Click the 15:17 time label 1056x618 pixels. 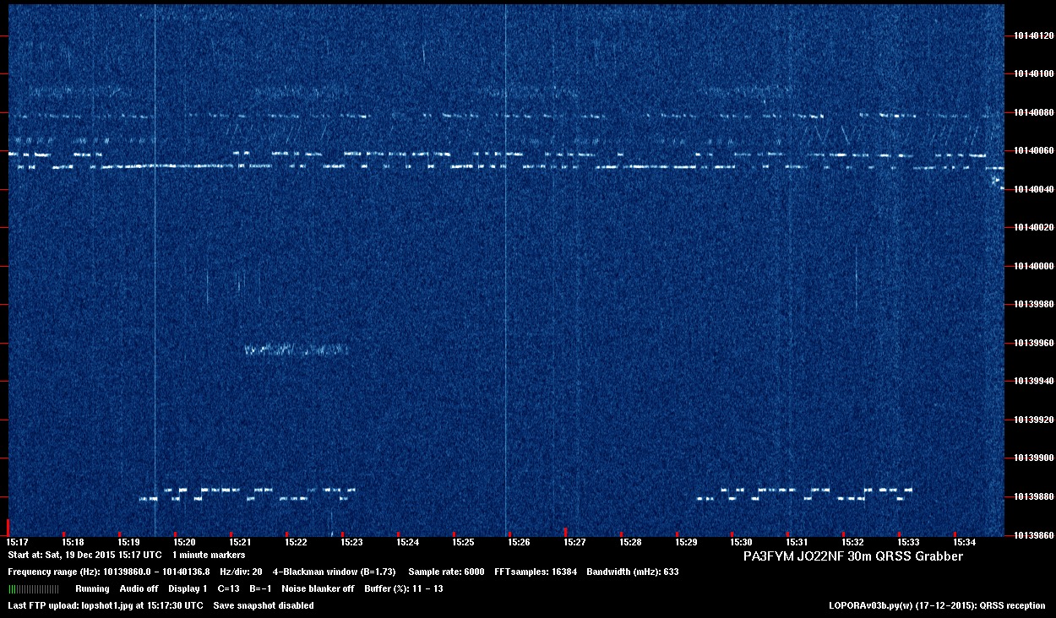coord(18,542)
